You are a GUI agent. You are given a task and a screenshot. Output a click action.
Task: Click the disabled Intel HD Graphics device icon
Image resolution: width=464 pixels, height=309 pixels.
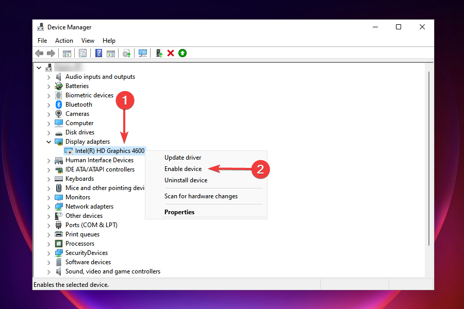pyautogui.click(x=69, y=151)
